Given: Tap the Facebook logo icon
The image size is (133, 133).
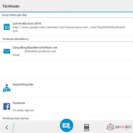Looking at the screenshot, I should pyautogui.click(x=7, y=106).
